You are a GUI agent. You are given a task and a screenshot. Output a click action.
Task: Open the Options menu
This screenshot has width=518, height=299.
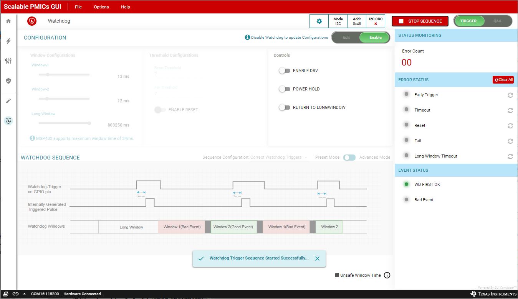(x=101, y=7)
